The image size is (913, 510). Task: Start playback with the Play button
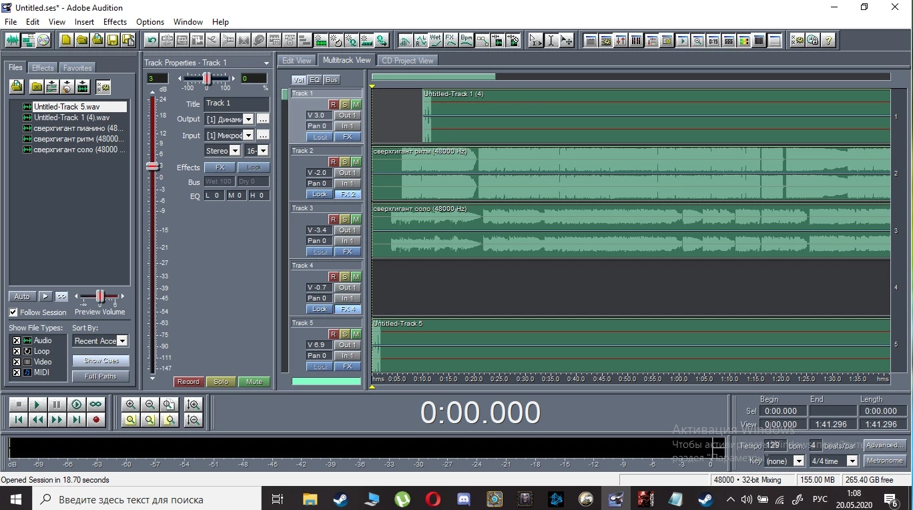(37, 405)
